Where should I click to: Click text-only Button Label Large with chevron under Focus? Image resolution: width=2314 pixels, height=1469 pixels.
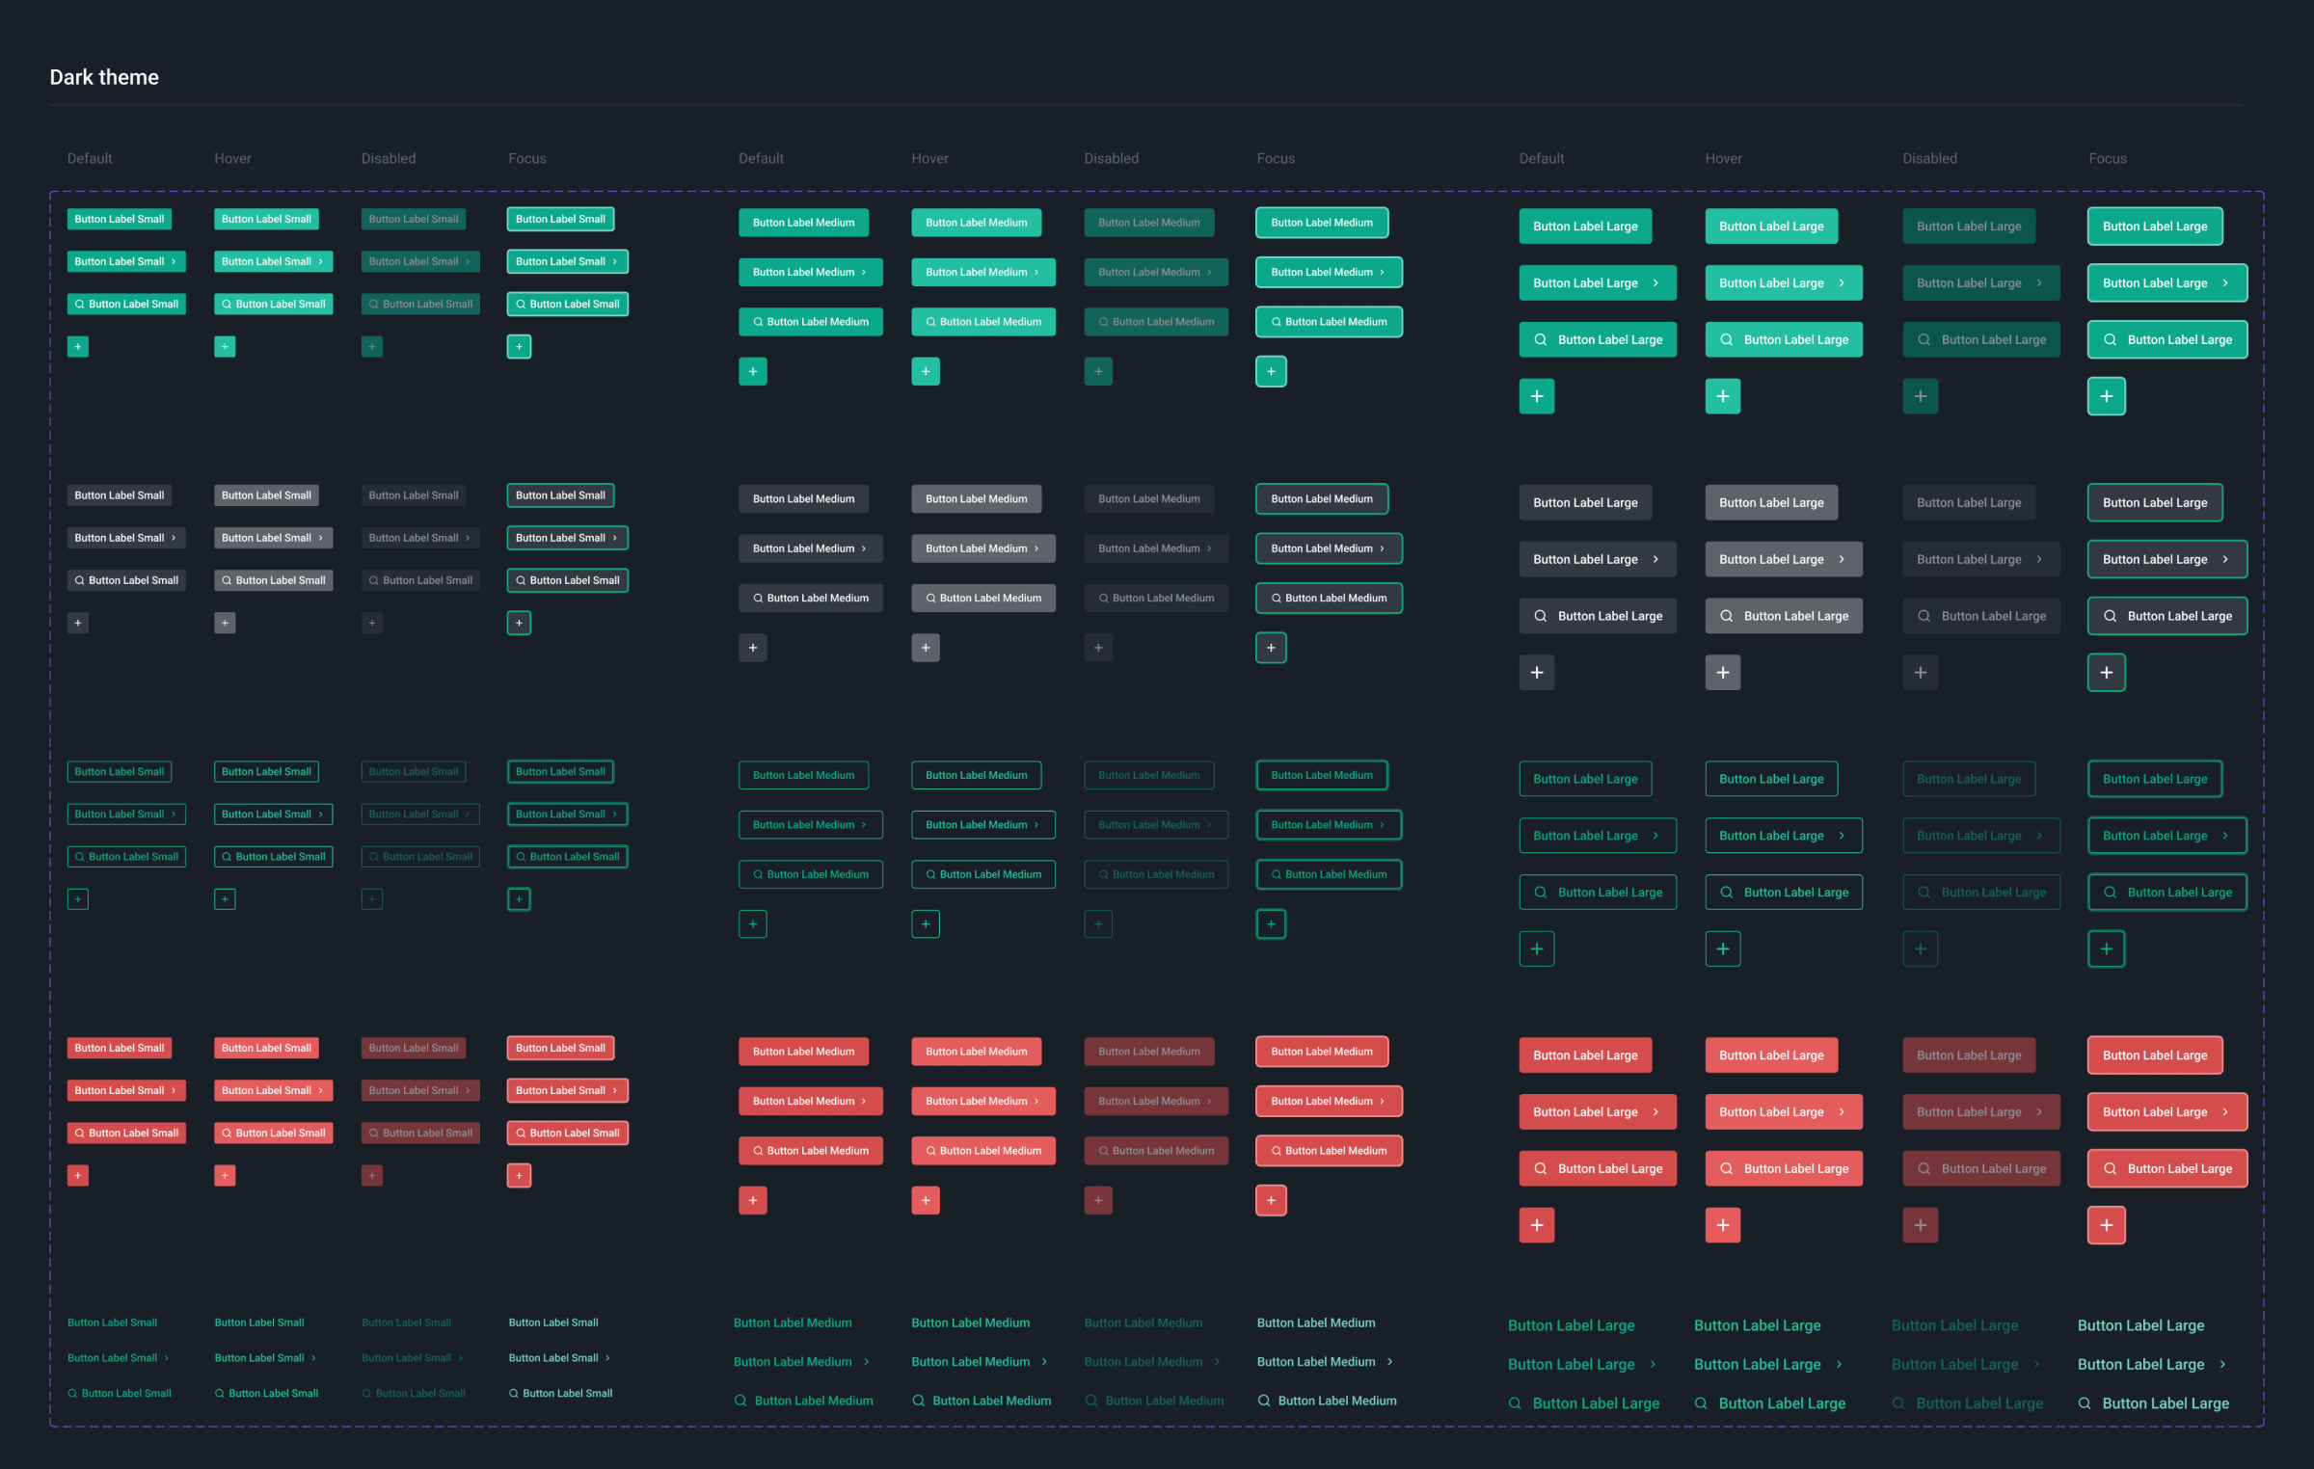(x=2151, y=1365)
